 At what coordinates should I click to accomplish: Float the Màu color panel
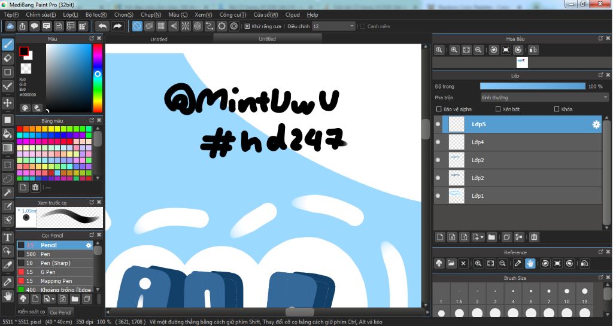[92, 38]
